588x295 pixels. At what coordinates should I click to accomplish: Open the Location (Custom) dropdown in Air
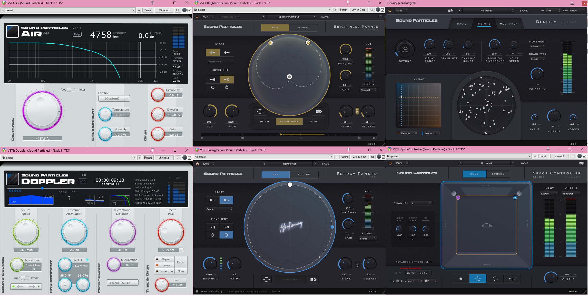point(114,99)
